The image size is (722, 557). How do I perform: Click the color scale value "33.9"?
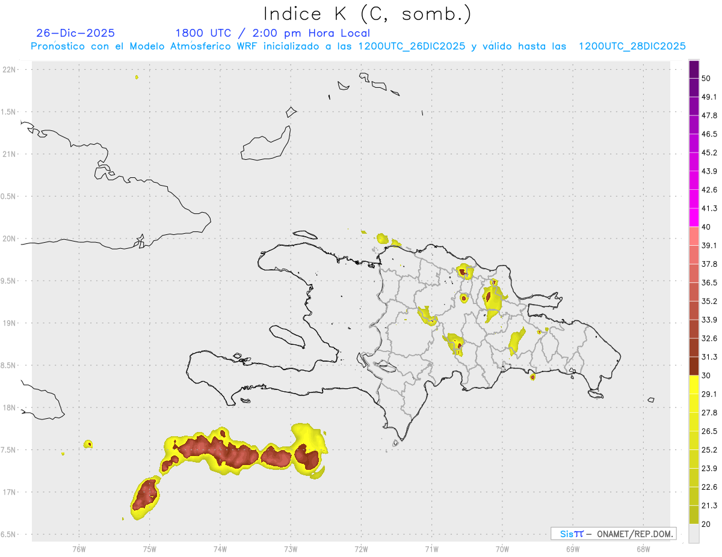(x=710, y=320)
